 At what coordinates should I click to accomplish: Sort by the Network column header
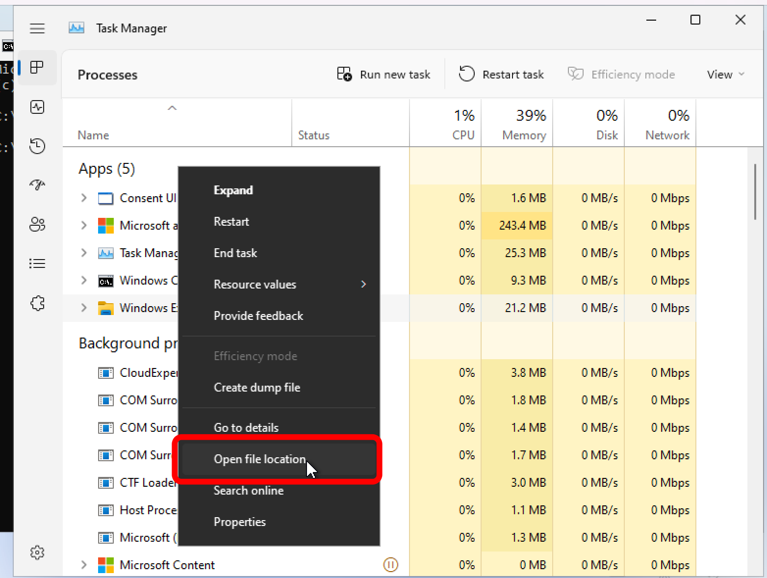(660, 123)
